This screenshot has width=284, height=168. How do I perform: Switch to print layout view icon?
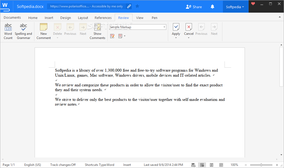(202, 165)
